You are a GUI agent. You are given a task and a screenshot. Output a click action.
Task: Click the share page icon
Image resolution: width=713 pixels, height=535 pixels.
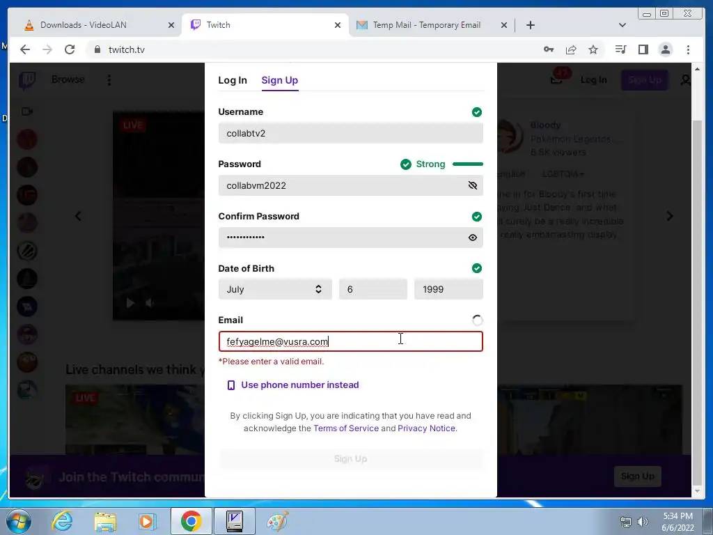click(571, 49)
